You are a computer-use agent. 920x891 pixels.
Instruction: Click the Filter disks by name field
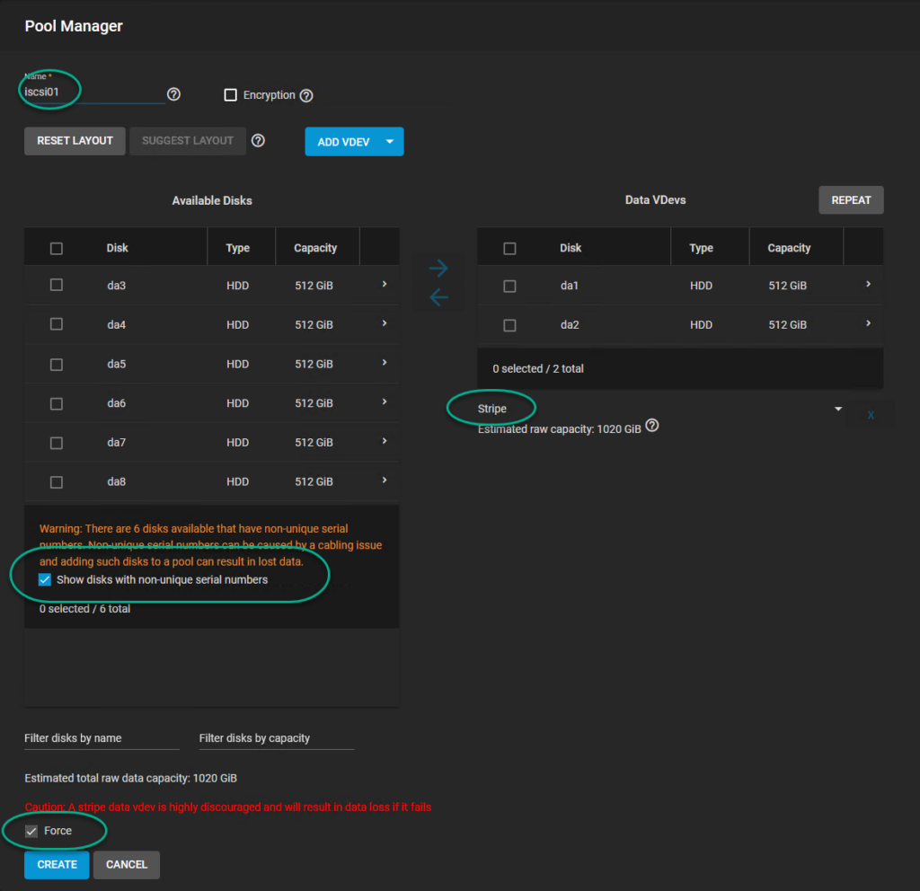(x=102, y=738)
